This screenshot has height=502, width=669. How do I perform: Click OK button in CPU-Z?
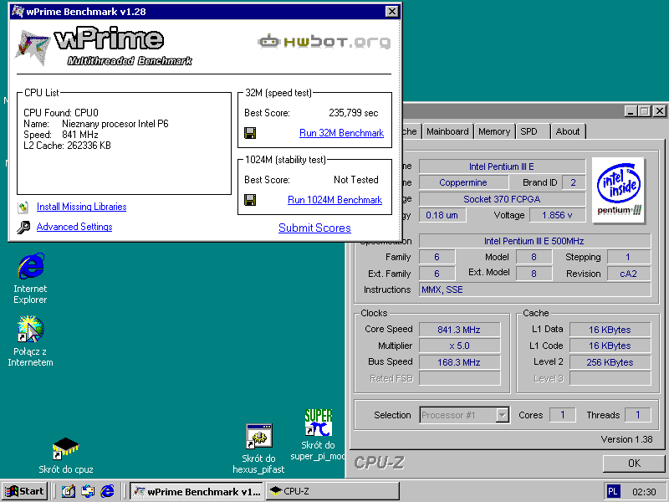tap(634, 464)
